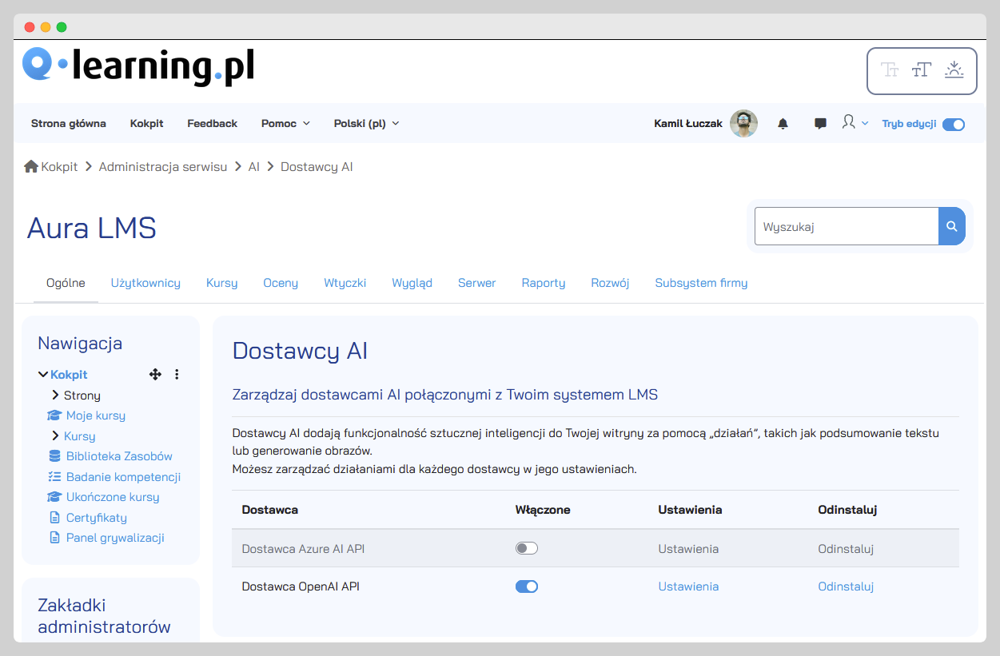Image resolution: width=1000 pixels, height=656 pixels.
Task: Click the move handle beside Kokpit
Action: pyautogui.click(x=155, y=374)
